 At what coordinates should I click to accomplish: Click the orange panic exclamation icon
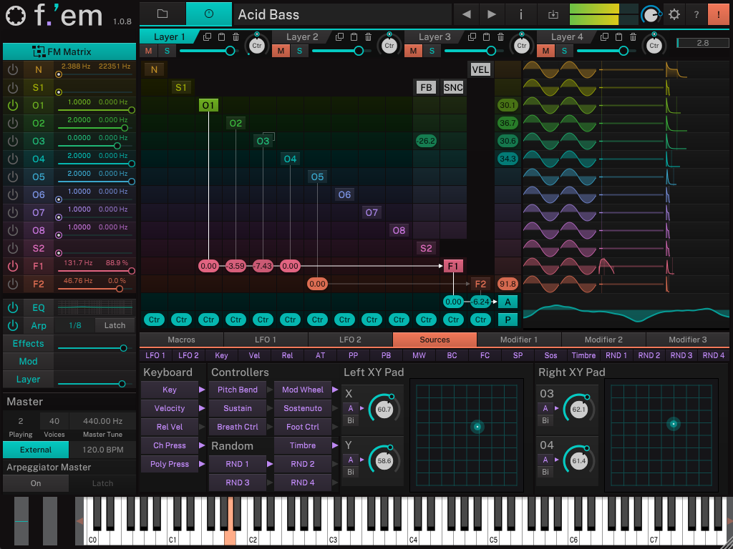click(720, 14)
